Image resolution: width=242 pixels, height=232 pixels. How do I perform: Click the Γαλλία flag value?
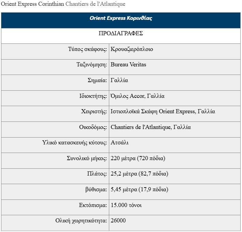click(x=119, y=80)
